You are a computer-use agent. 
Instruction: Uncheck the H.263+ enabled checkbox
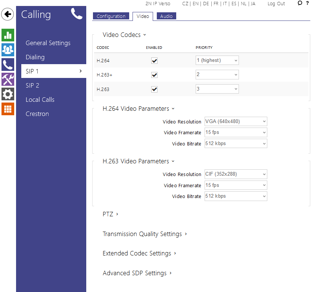tap(154, 75)
